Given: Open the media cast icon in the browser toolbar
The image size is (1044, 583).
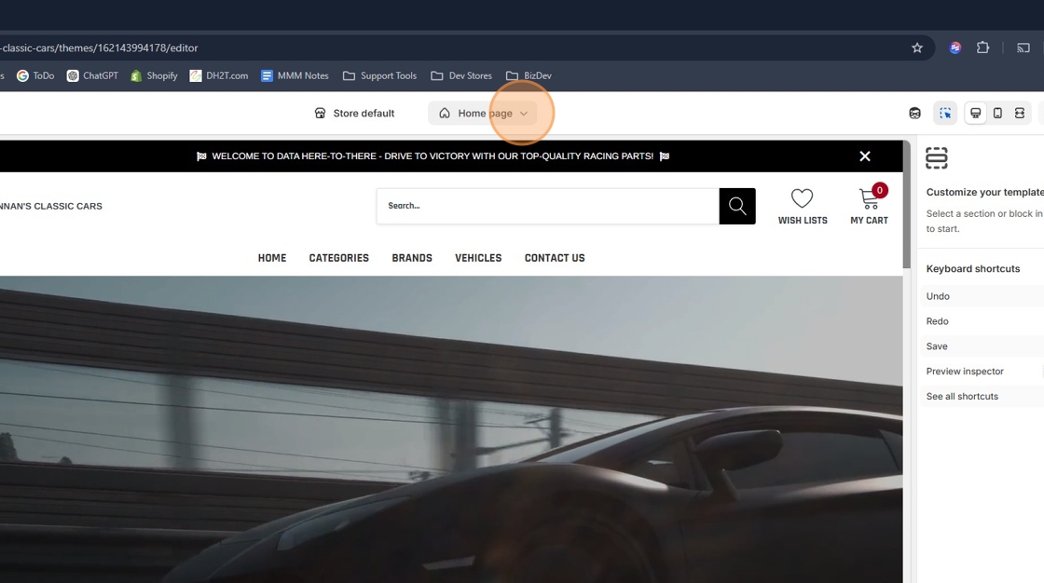Looking at the screenshot, I should 1023,47.
